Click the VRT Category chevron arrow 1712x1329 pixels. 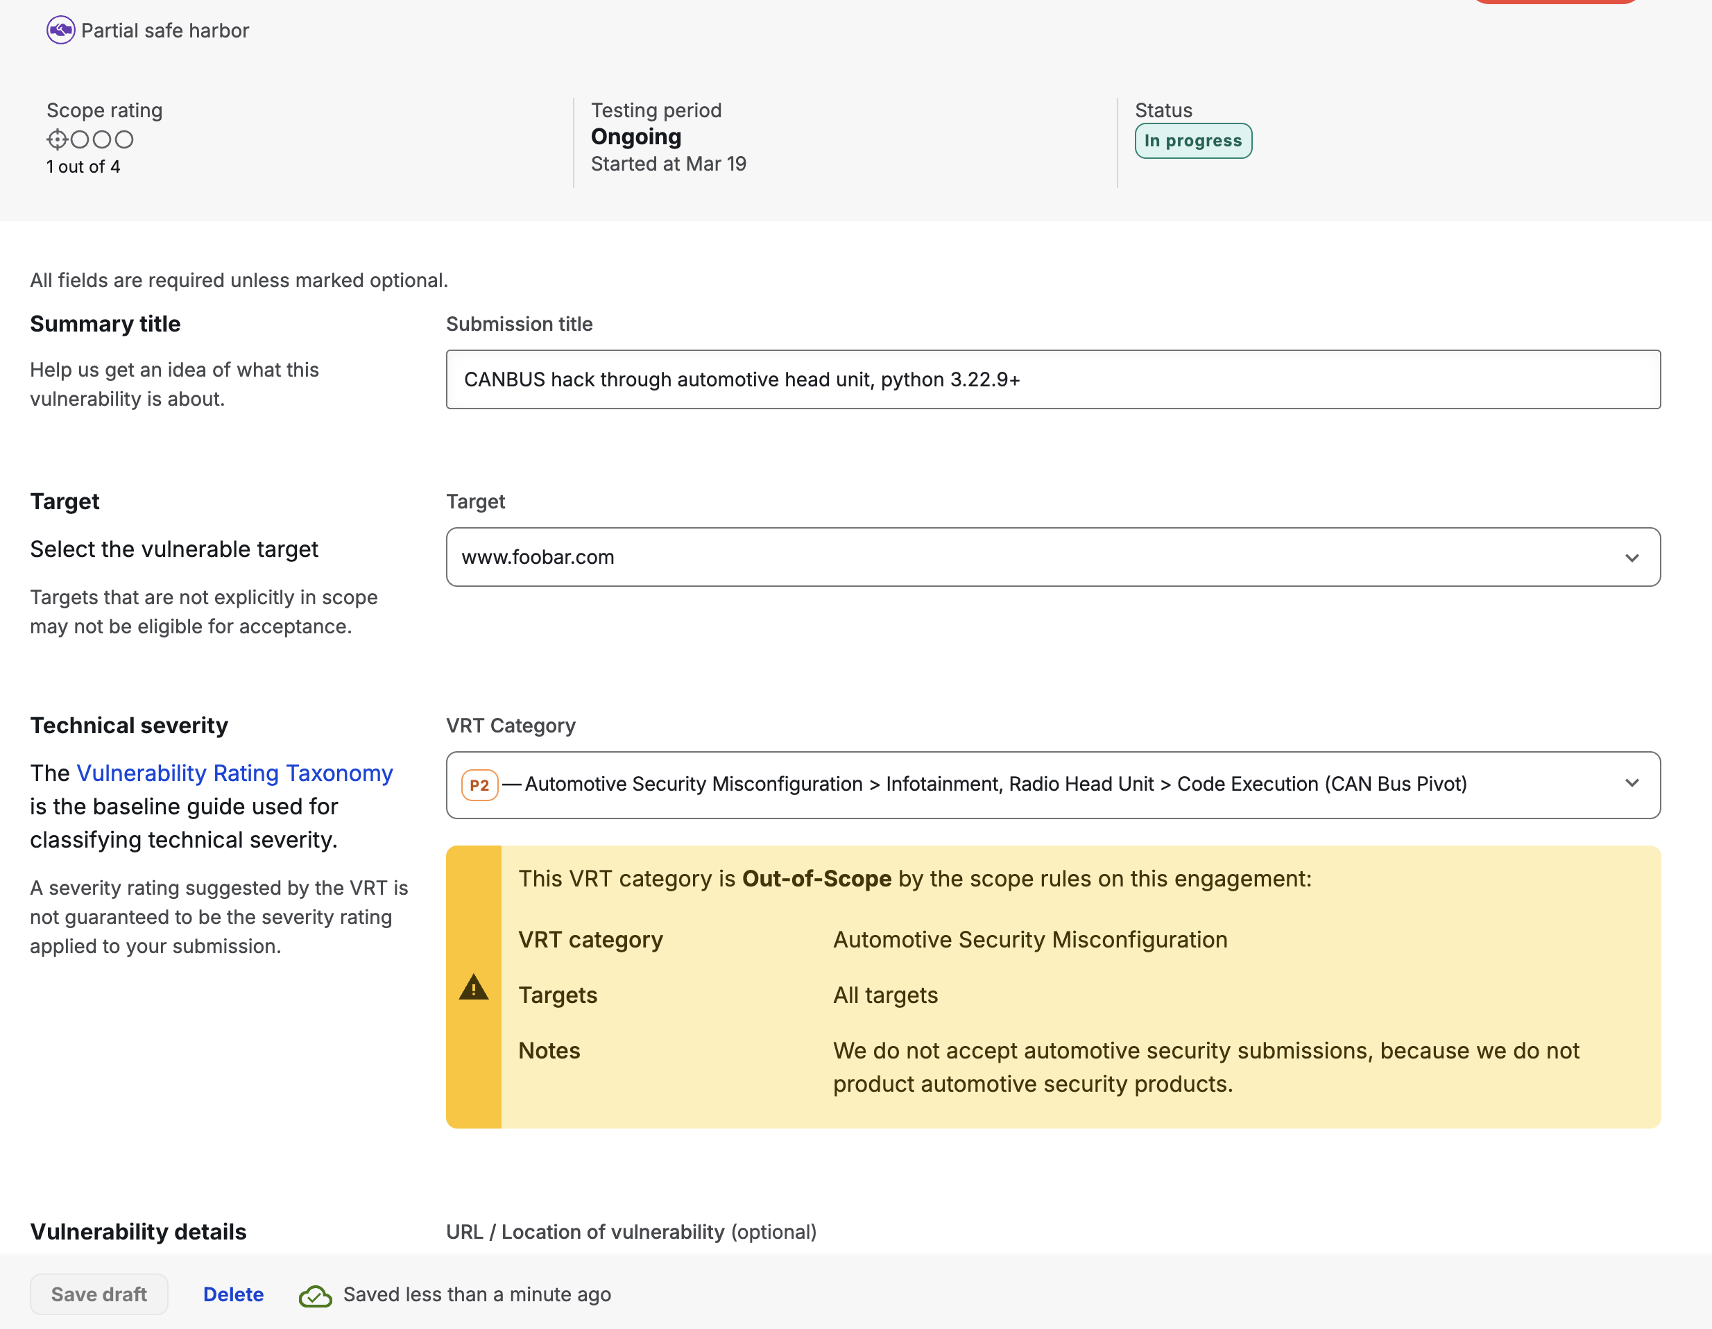click(1632, 784)
